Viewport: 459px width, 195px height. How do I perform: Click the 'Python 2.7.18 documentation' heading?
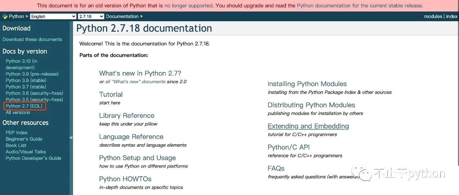tap(144, 28)
